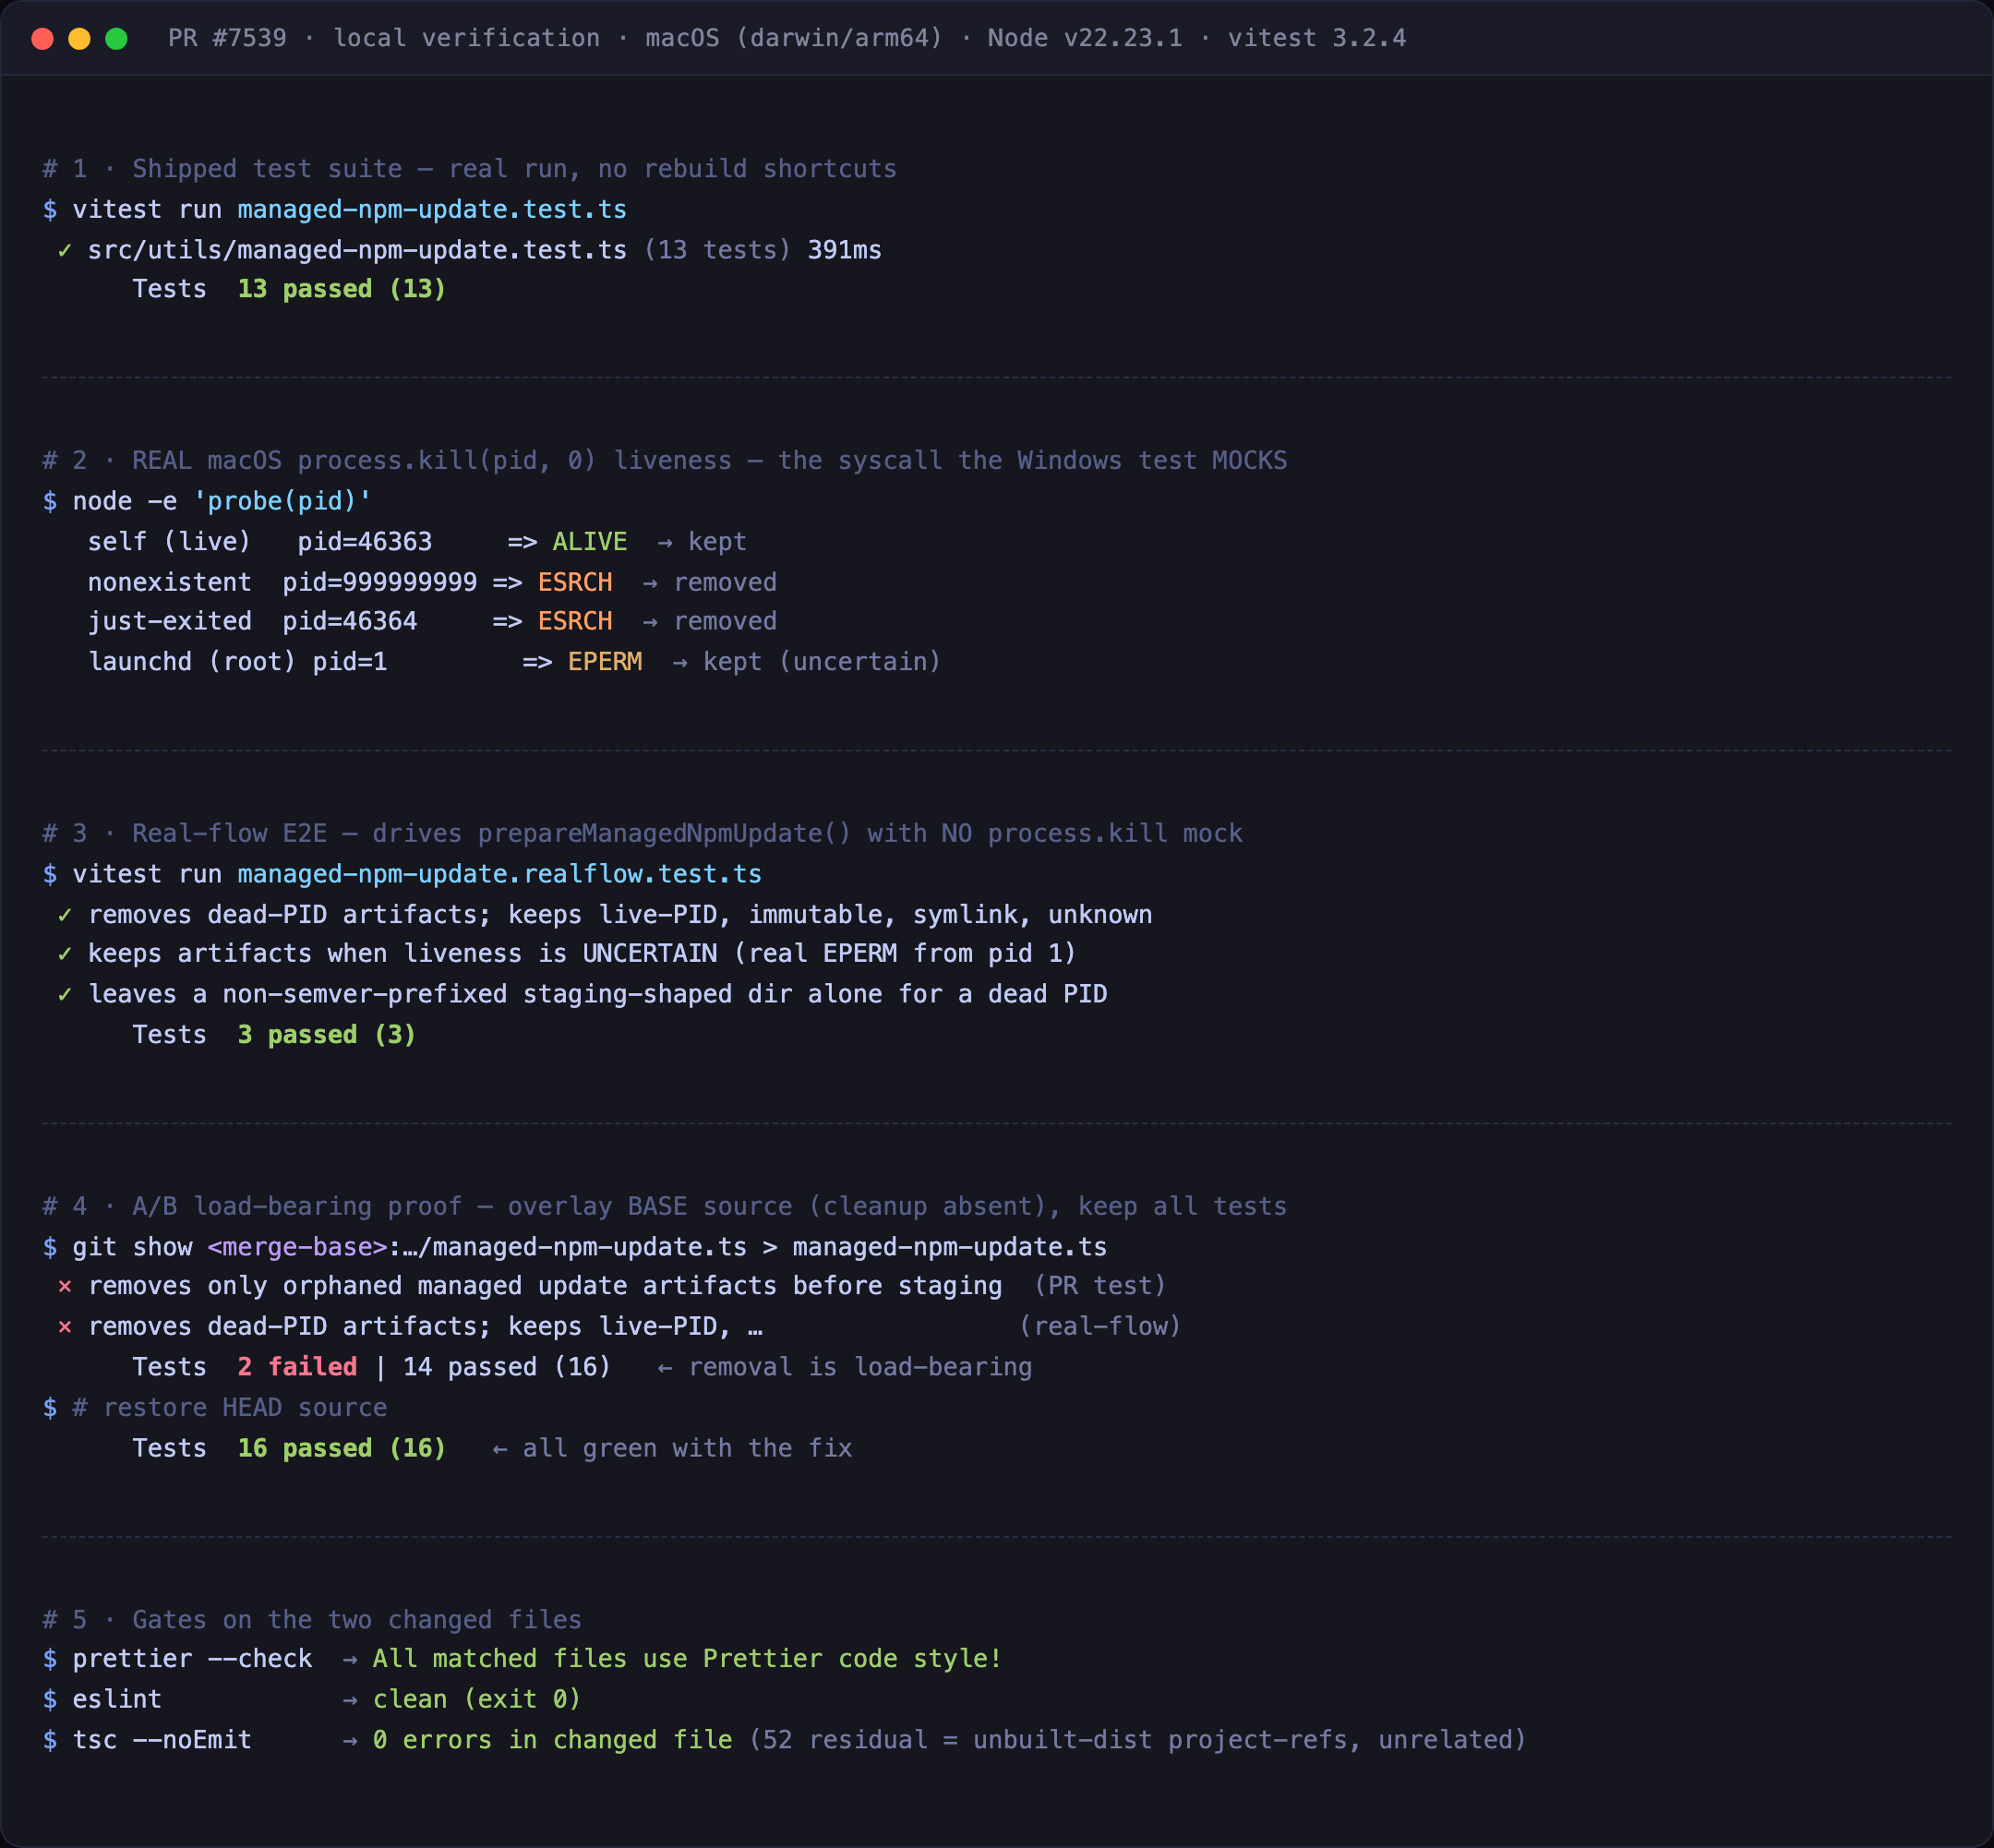Click the 'EPERM' status in the launchd row
Viewport: 1994px width, 1848px height.
[605, 662]
